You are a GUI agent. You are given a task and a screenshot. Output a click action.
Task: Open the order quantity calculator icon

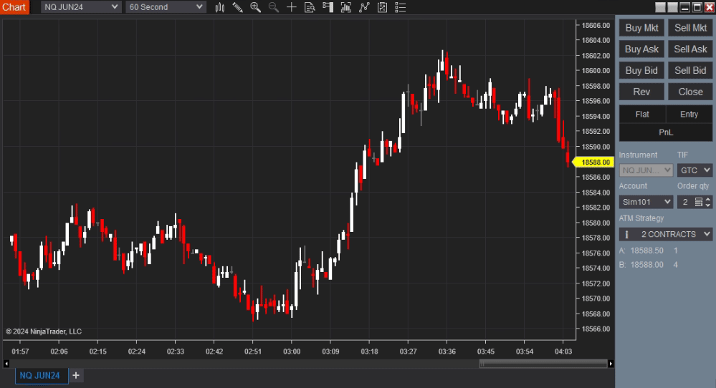pyautogui.click(x=700, y=202)
